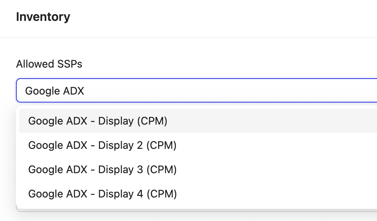Choose the last suggestion, Display 4 (CPM)
Image resolution: width=377 pixels, height=221 pixels.
click(x=102, y=194)
